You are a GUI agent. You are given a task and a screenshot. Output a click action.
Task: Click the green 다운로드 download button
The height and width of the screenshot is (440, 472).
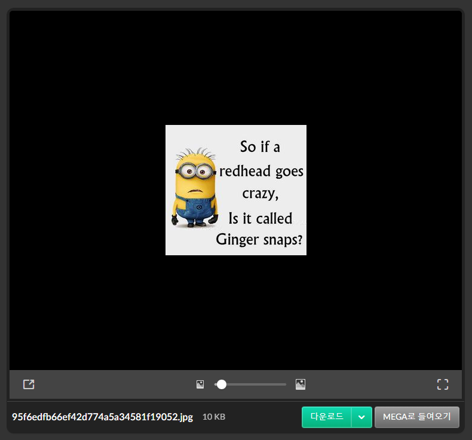pos(327,417)
